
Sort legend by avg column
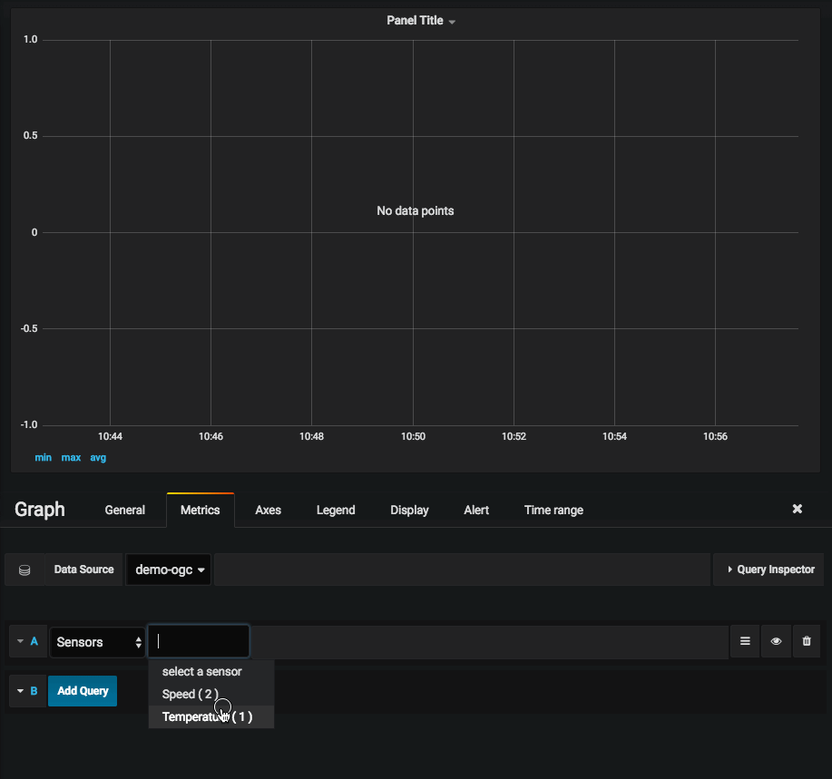pos(98,458)
